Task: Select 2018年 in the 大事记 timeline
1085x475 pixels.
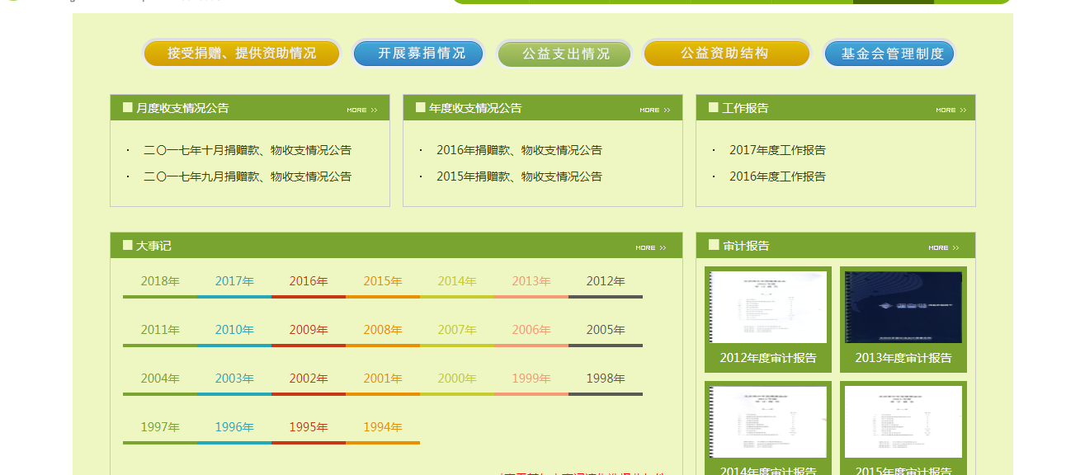Action: pyautogui.click(x=160, y=281)
